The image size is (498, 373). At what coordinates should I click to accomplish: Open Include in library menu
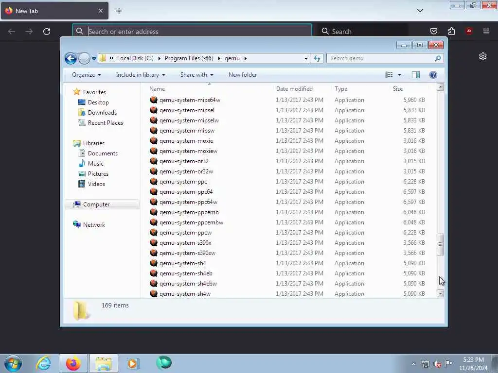[141, 75]
